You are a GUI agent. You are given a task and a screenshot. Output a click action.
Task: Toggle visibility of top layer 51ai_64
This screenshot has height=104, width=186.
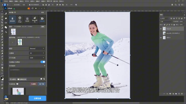[x=161, y=29]
